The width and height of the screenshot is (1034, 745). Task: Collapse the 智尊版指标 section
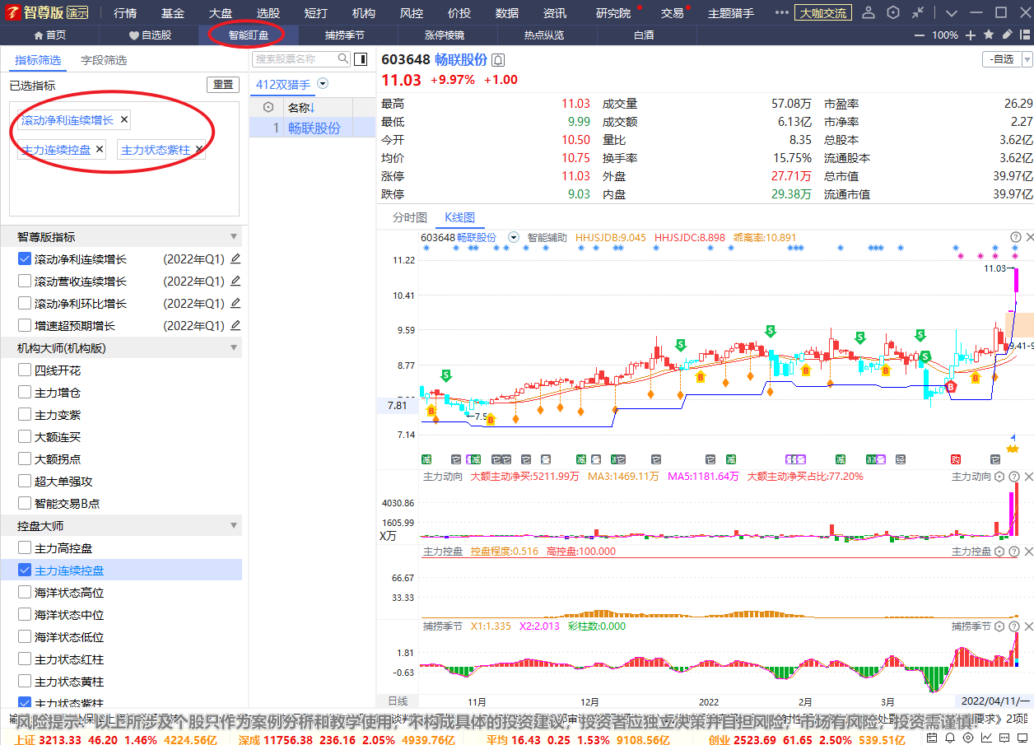coord(234,236)
